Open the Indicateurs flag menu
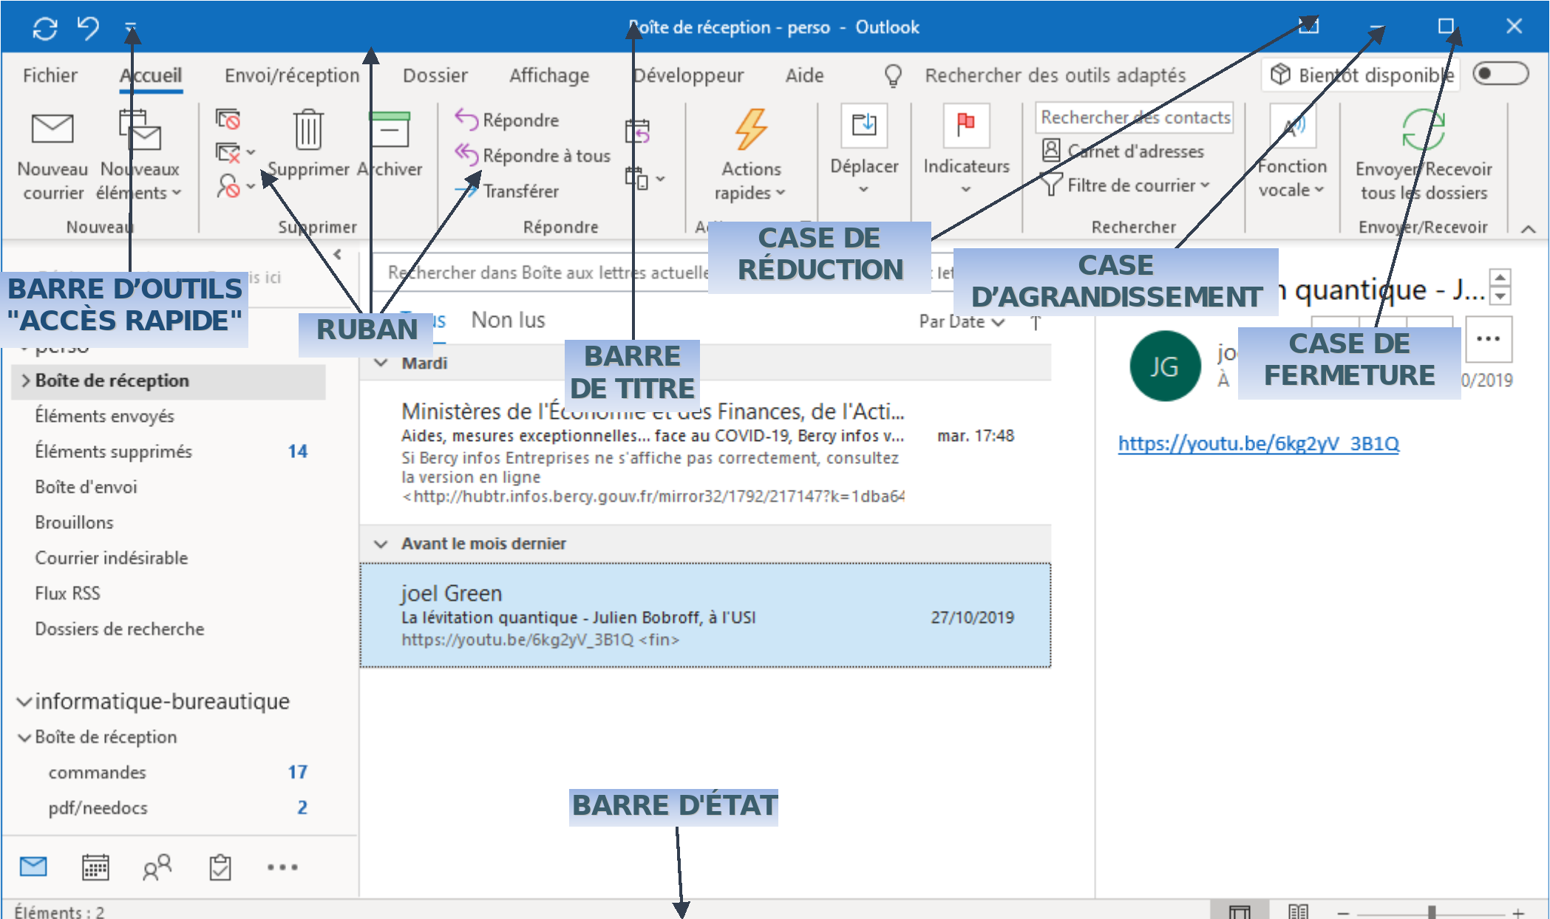This screenshot has height=919, width=1550. tap(966, 151)
